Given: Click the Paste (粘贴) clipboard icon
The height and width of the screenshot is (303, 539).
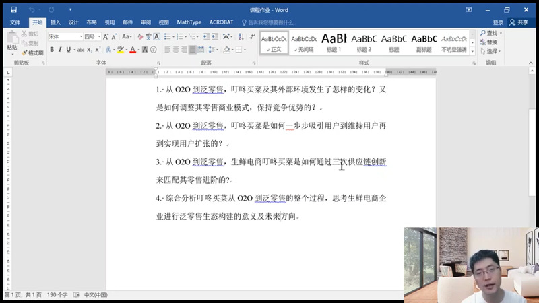Looking at the screenshot, I should 11,40.
